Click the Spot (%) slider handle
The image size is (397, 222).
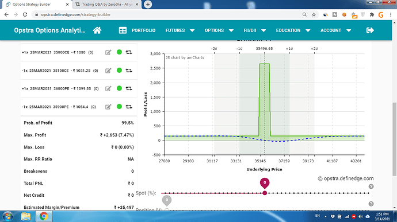click(x=265, y=193)
